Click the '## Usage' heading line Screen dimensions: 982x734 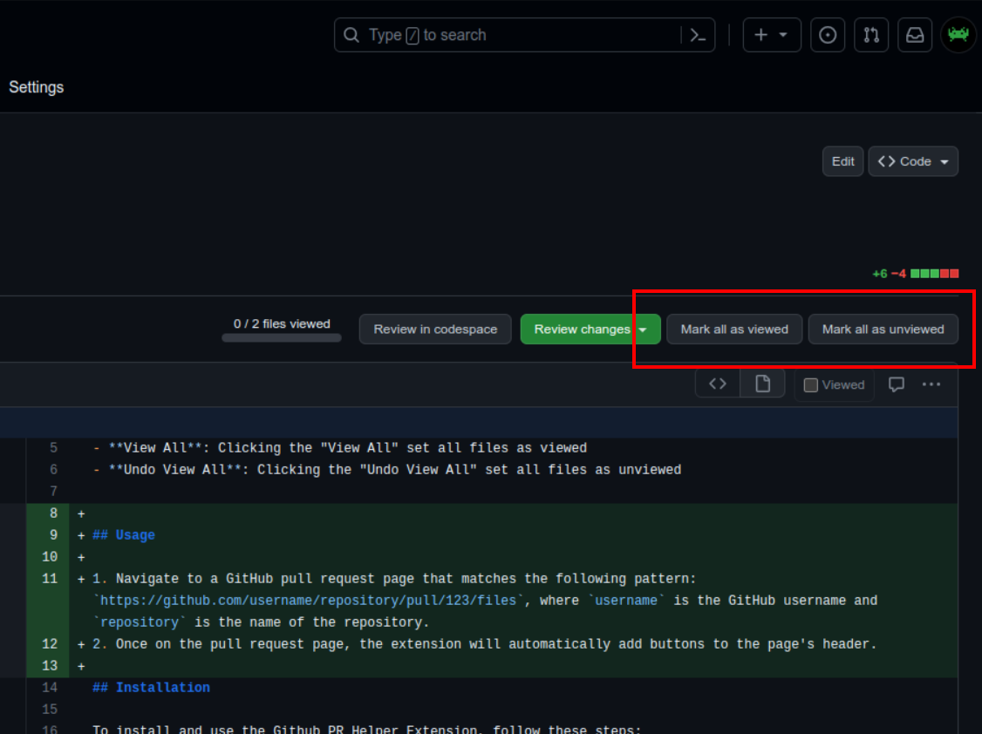[123, 535]
